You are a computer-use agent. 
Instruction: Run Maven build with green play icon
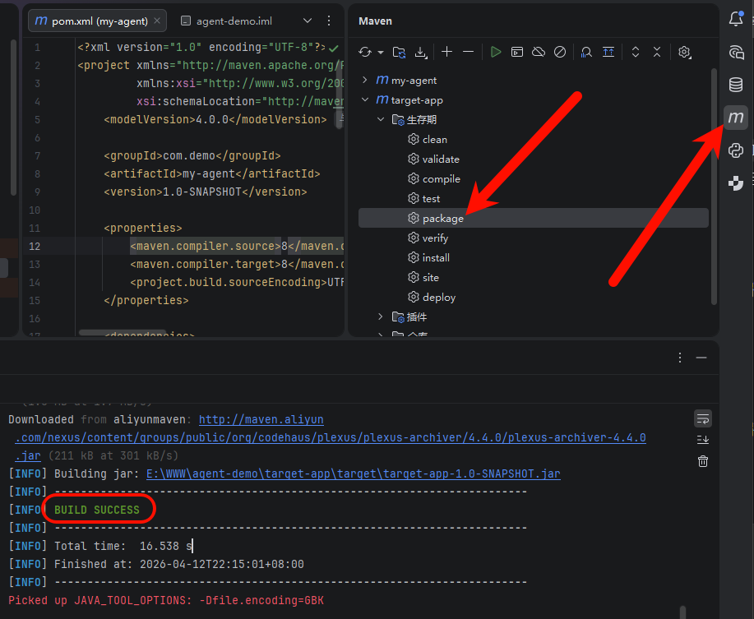tap(495, 52)
